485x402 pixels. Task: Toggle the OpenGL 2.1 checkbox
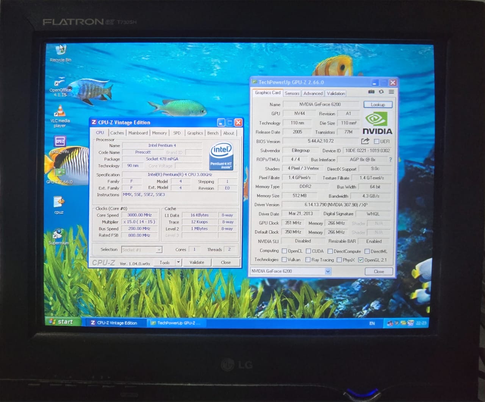(361, 260)
